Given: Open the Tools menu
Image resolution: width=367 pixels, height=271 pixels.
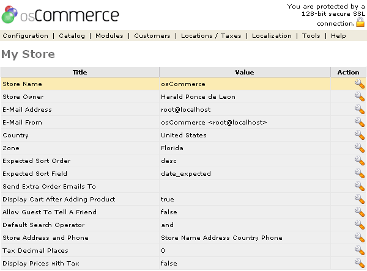Looking at the screenshot, I should [311, 36].
